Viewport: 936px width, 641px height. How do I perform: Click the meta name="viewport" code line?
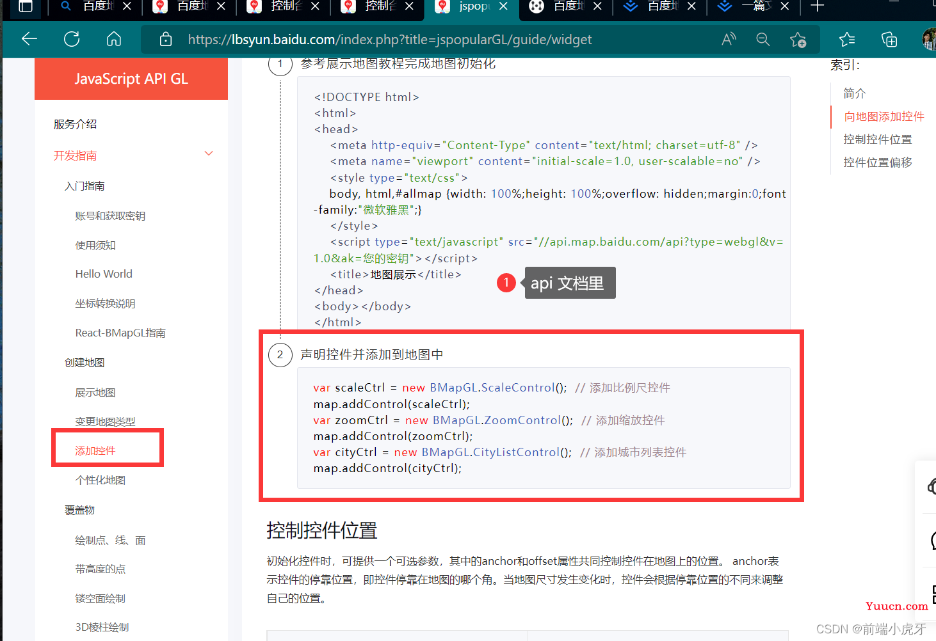(545, 161)
